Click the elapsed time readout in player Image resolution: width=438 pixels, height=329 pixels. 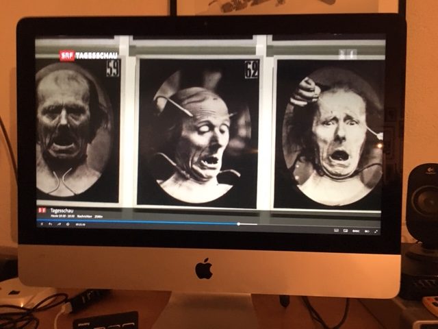tap(81, 224)
